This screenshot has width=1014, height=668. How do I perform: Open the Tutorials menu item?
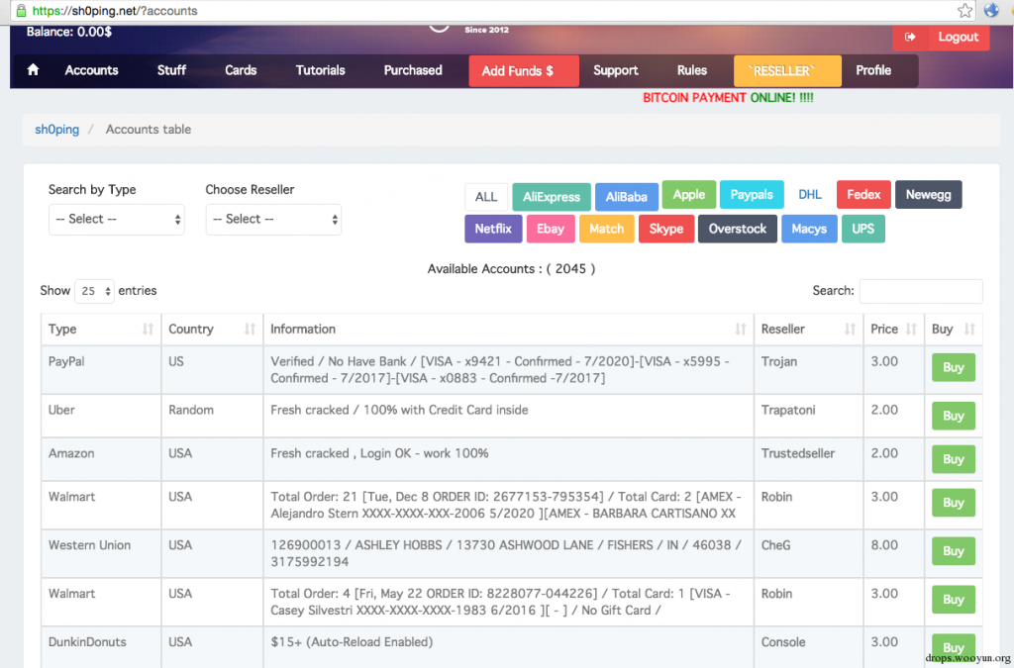(320, 70)
